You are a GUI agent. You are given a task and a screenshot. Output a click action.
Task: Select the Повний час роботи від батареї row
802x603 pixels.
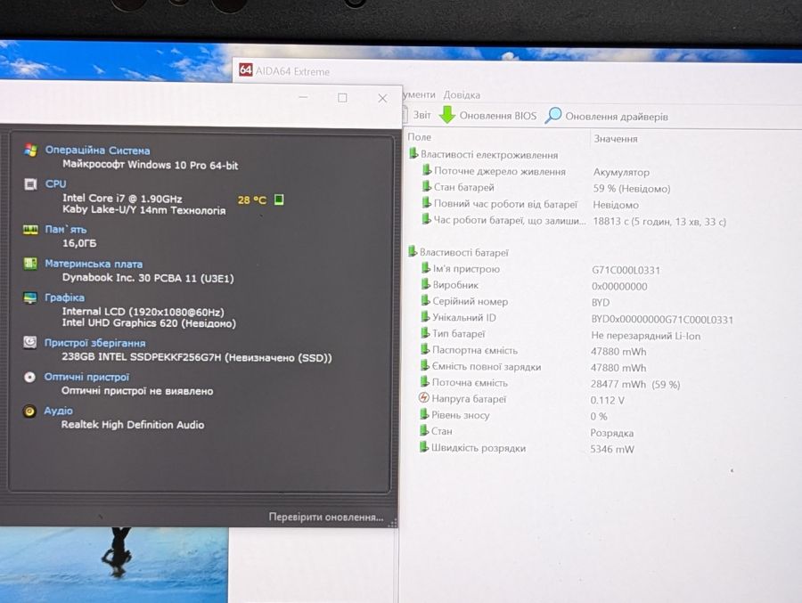(x=530, y=204)
